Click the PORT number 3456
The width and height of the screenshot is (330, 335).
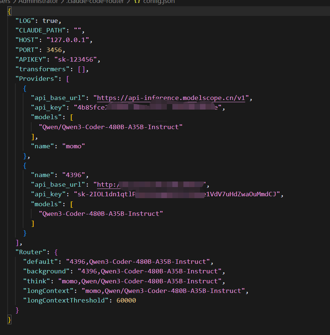[x=54, y=50]
